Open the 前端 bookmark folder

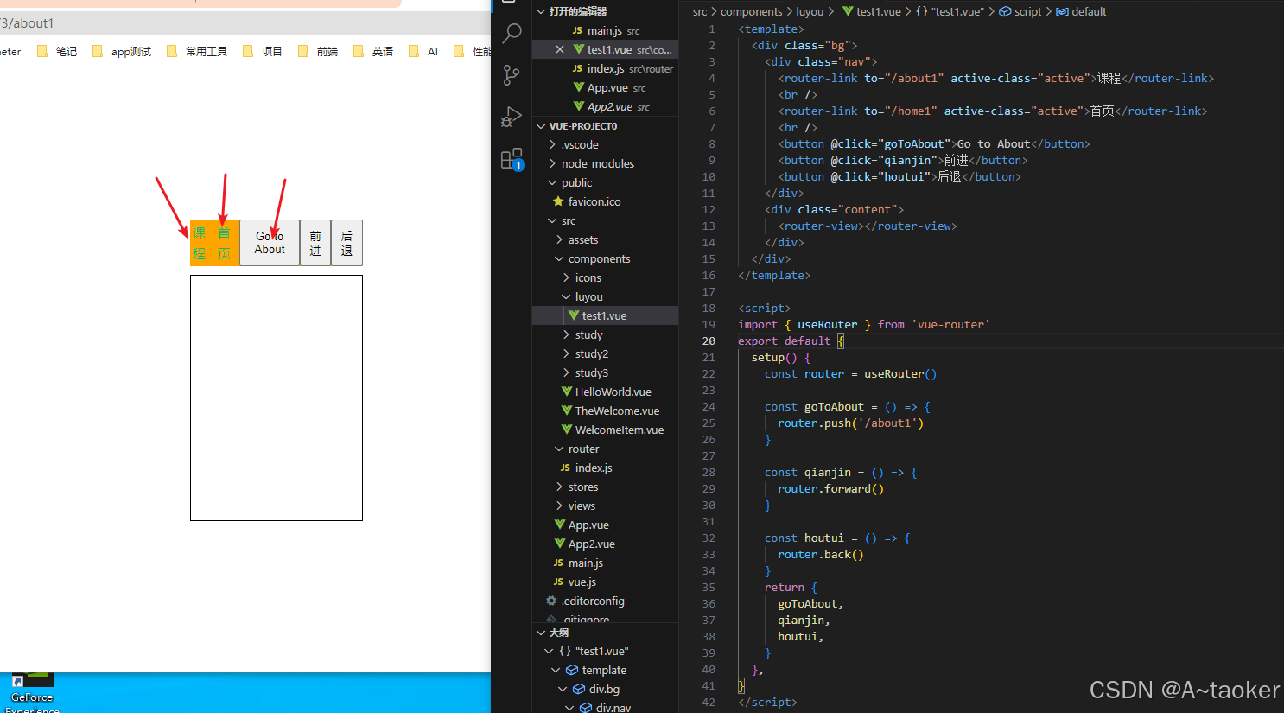coord(318,51)
